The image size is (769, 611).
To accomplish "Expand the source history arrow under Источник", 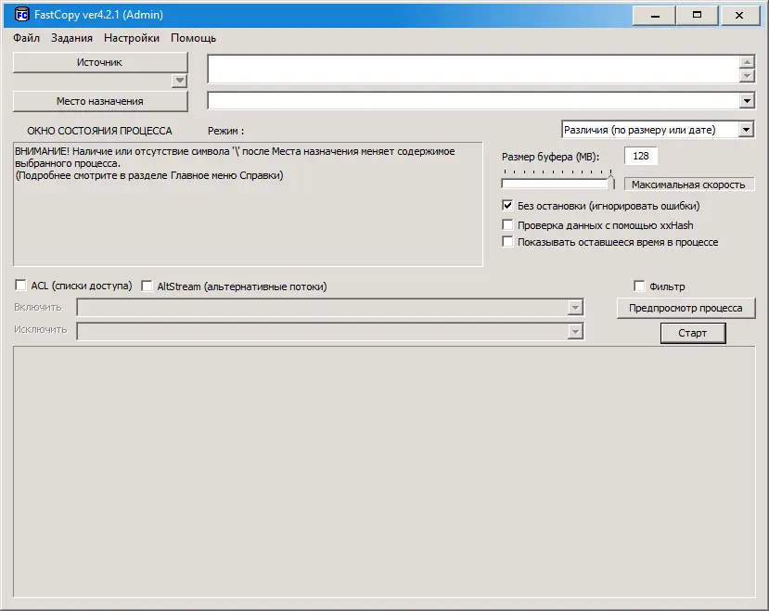I will 180,81.
